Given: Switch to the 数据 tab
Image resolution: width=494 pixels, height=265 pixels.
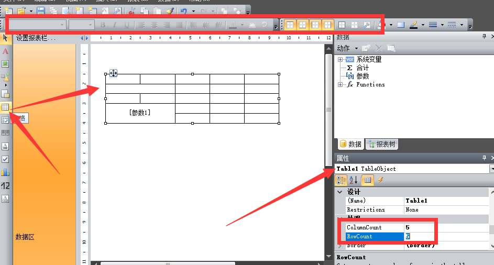Looking at the screenshot, I should tap(350, 144).
